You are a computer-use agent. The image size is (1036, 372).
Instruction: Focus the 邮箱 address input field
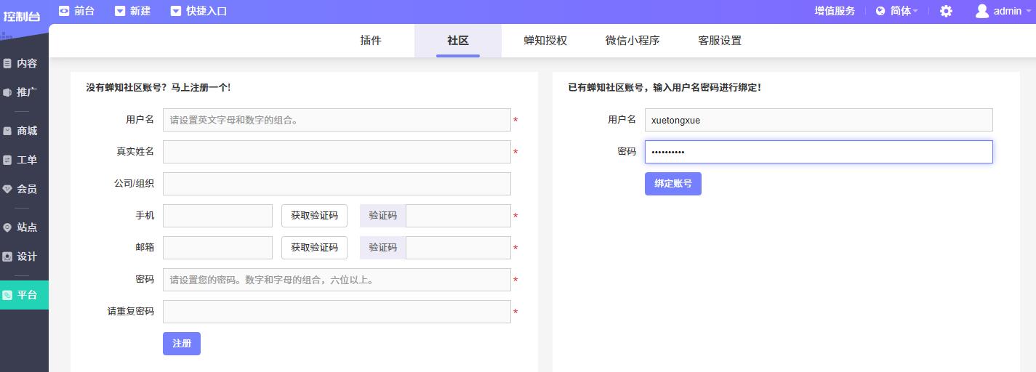(217, 248)
